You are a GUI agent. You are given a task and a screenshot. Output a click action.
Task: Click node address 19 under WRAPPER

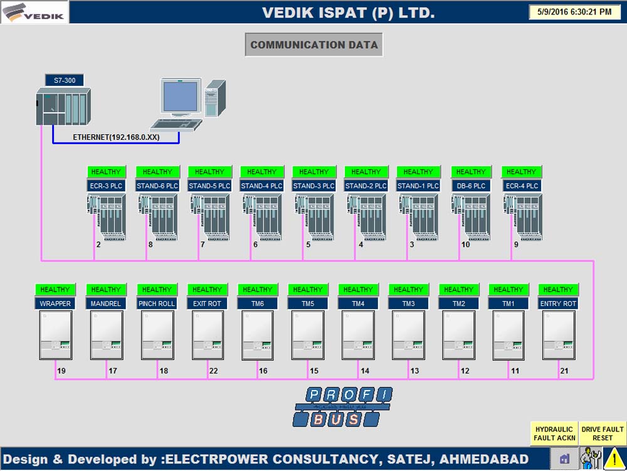(x=61, y=371)
